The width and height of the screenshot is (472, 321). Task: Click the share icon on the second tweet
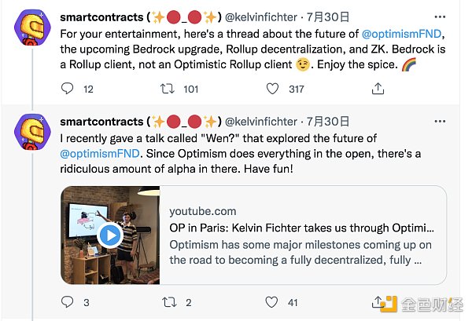point(378,302)
